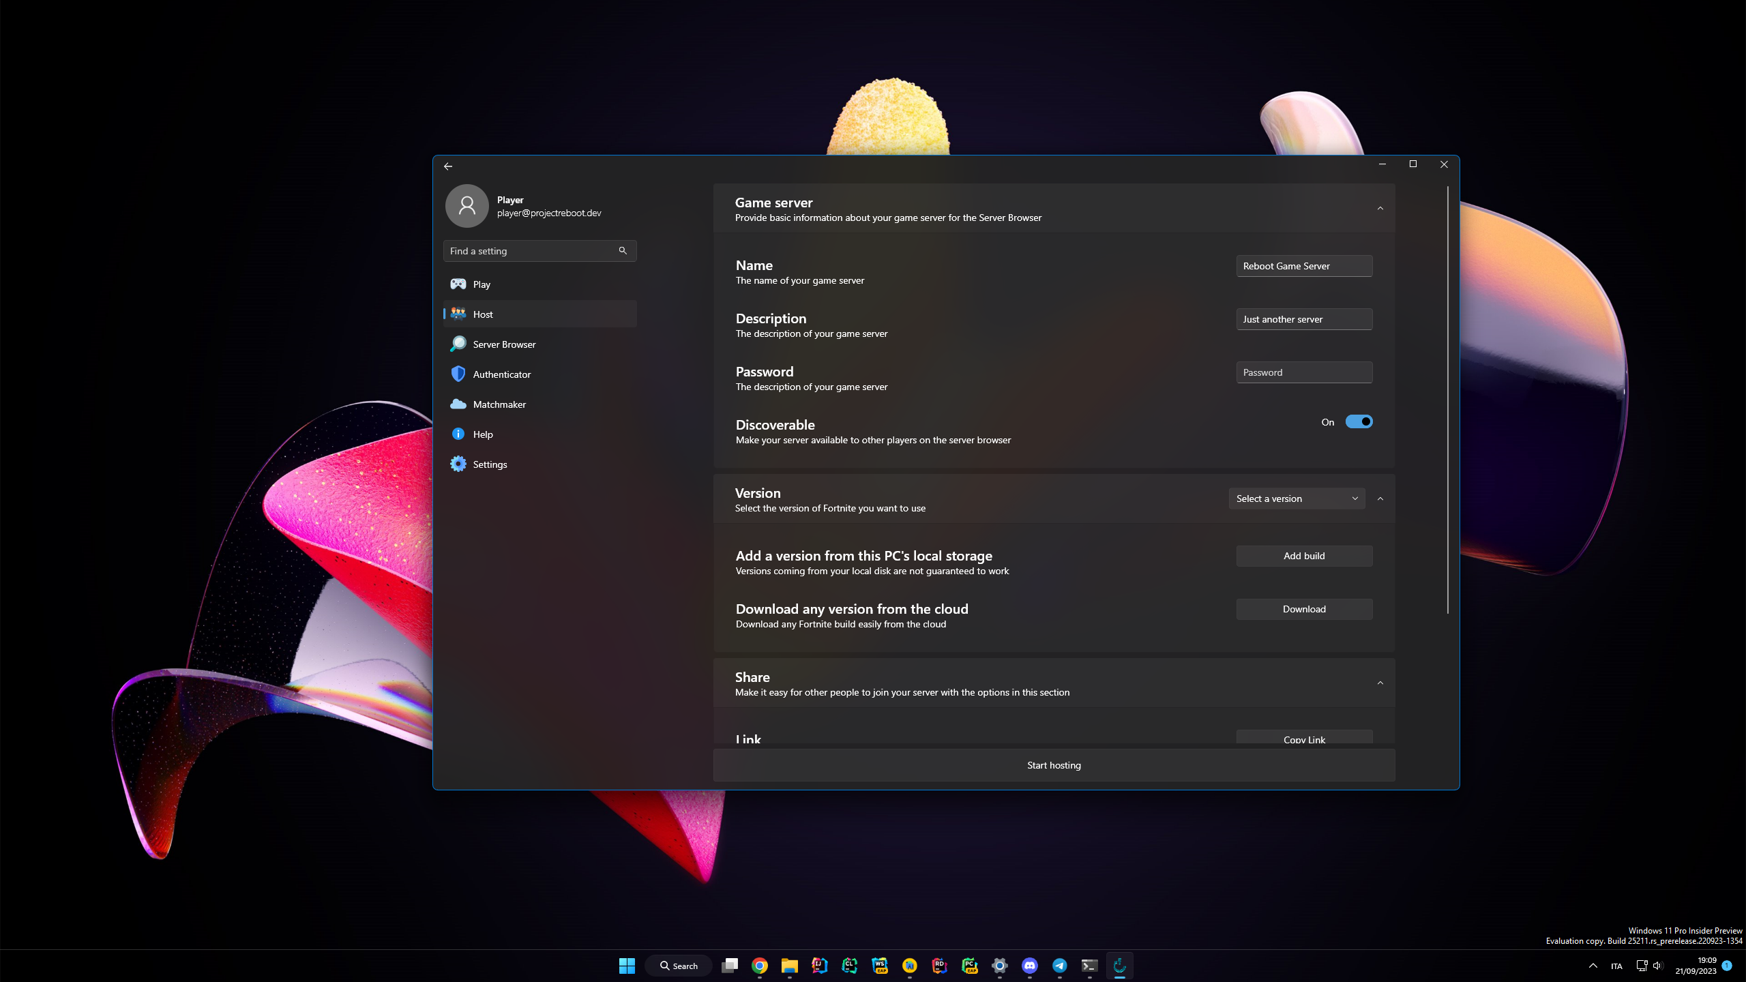Select the Play gamepad icon in sidebar
1746x982 pixels.
(x=458, y=284)
